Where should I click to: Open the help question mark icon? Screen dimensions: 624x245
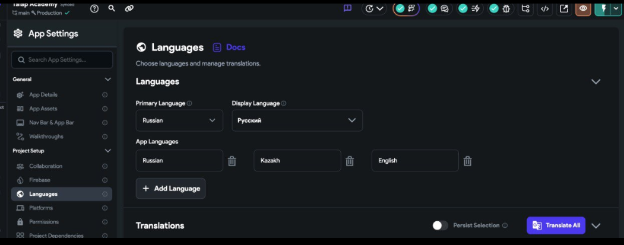[x=94, y=8]
